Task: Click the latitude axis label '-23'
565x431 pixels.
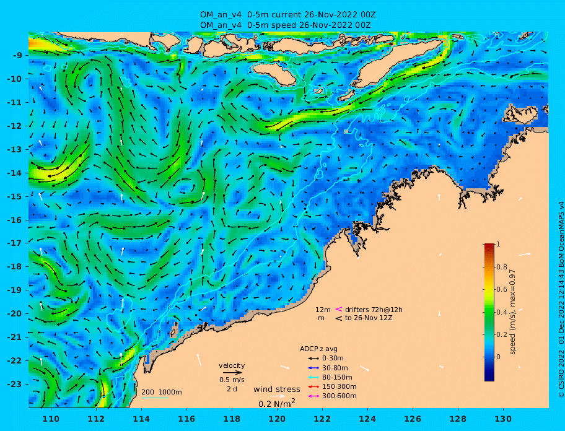Action: click(14, 384)
